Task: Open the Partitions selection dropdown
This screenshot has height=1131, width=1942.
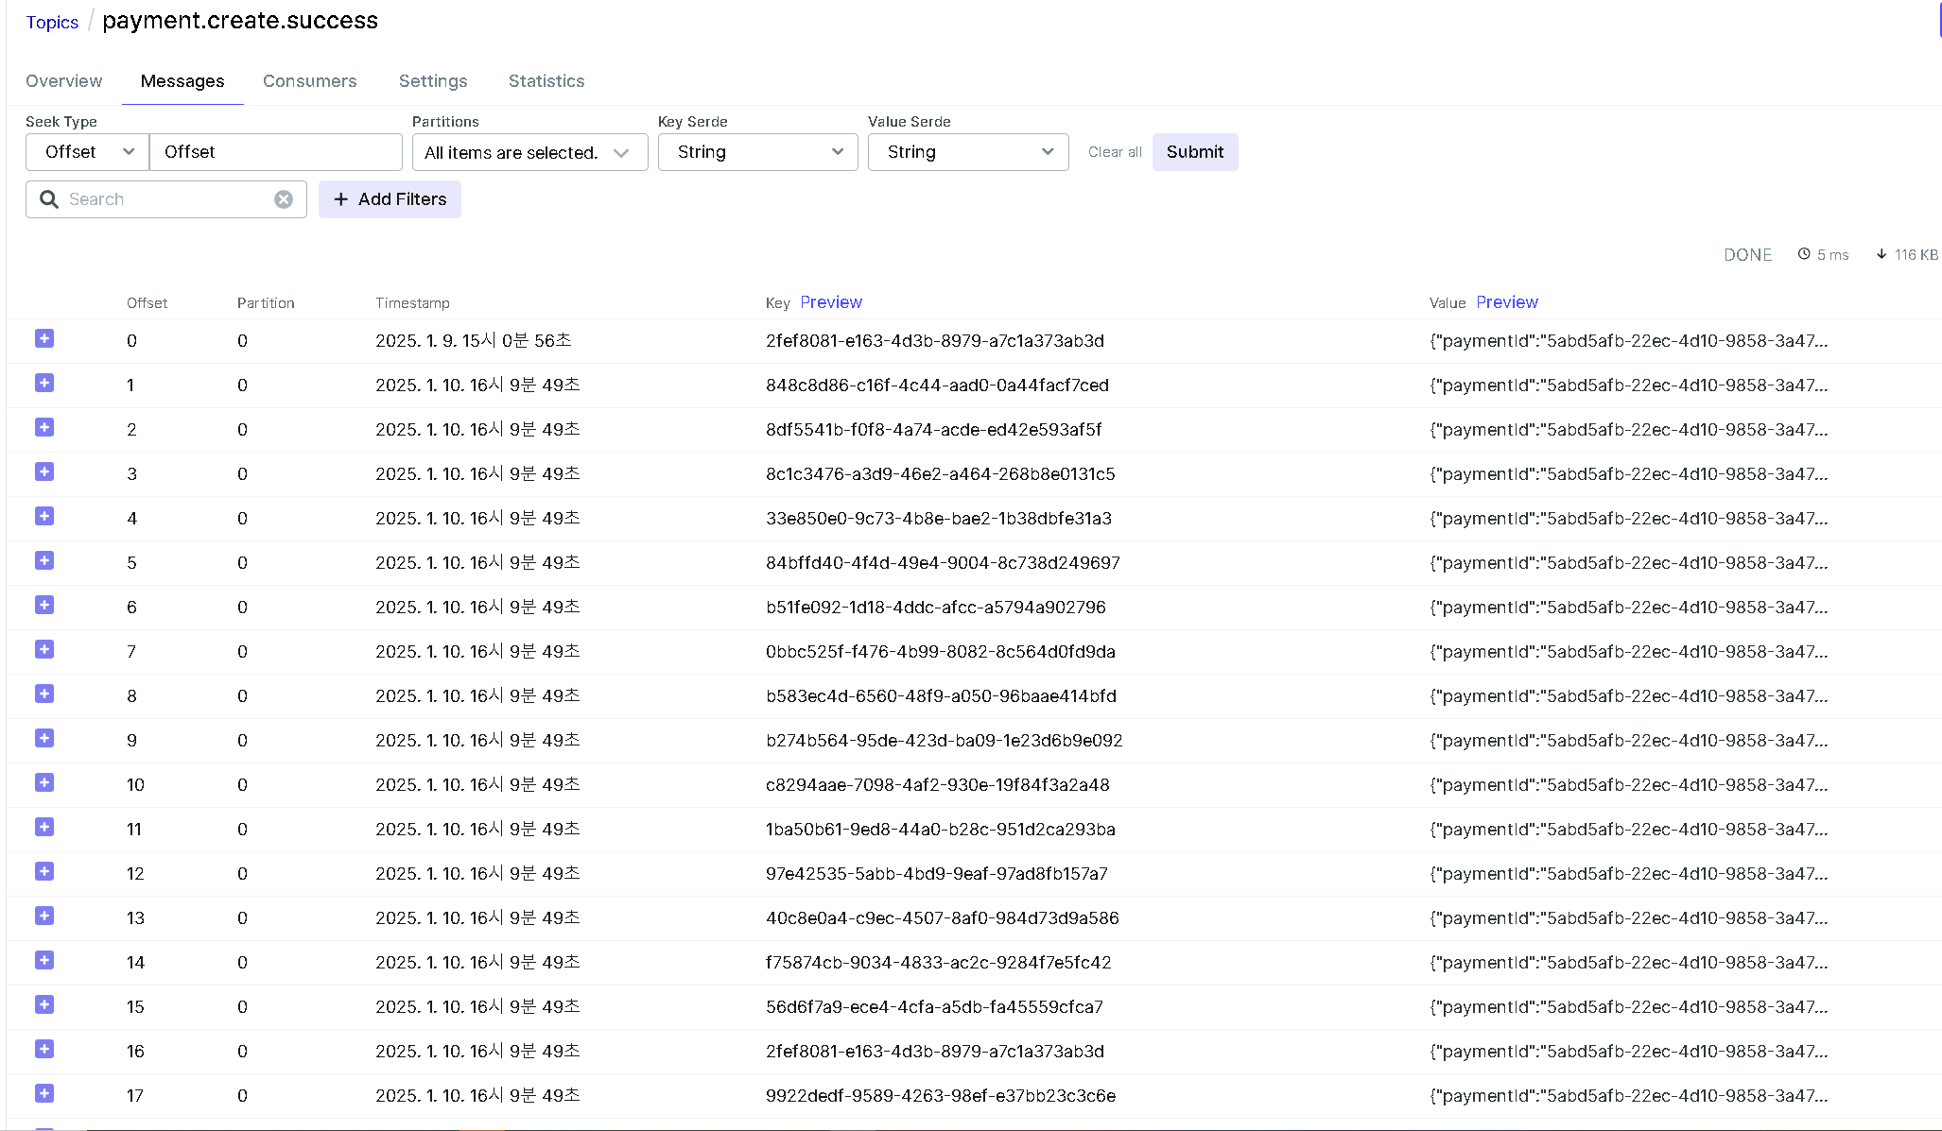Action: tap(529, 152)
